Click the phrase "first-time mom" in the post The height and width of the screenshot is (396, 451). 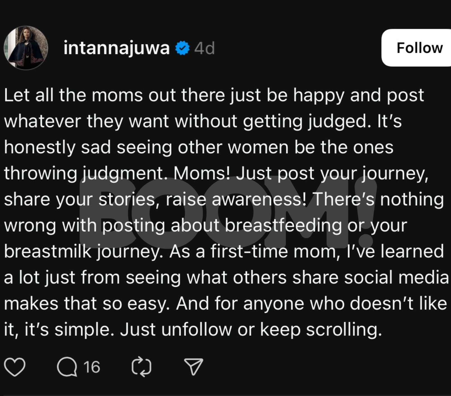pos(273,251)
